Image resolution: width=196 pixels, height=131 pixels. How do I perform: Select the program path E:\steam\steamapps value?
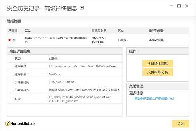click(x=82, y=66)
